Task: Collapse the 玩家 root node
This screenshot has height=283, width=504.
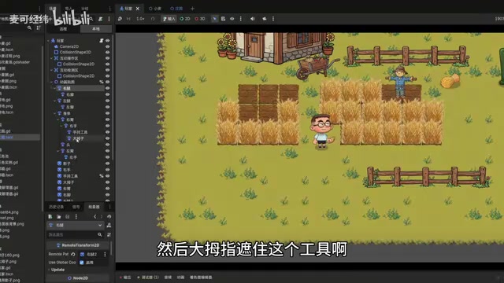Action: pyautogui.click(x=49, y=41)
